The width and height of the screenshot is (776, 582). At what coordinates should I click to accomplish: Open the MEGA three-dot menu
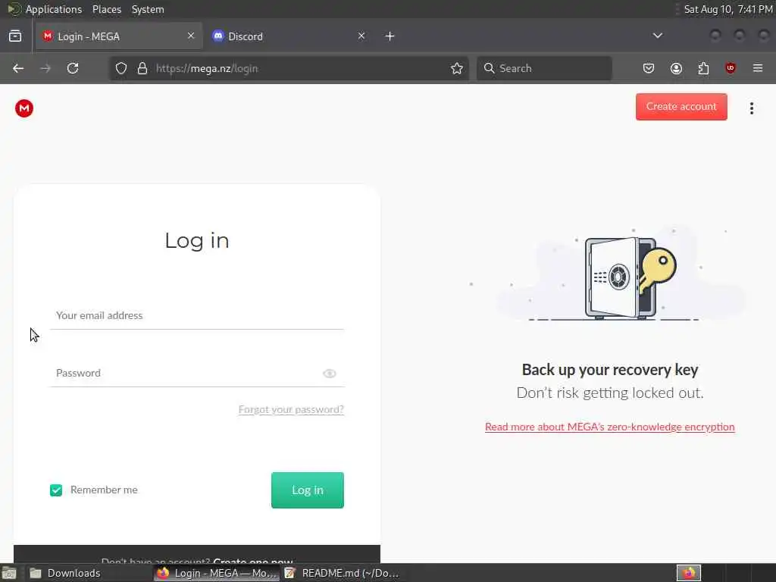click(x=751, y=108)
